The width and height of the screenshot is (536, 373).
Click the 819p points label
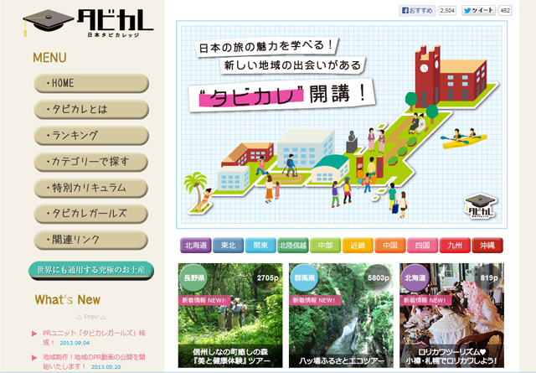click(489, 278)
